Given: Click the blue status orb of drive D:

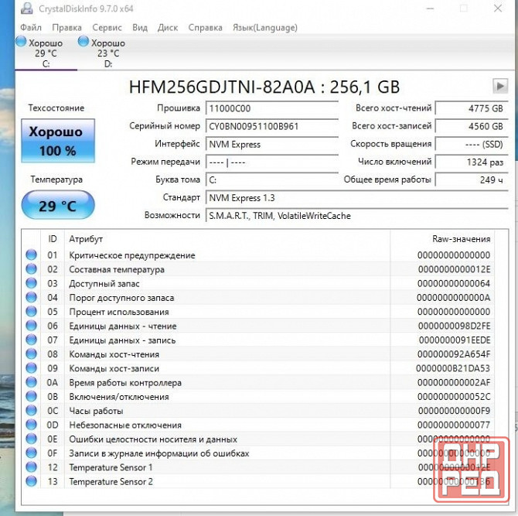Looking at the screenshot, I should click(83, 42).
